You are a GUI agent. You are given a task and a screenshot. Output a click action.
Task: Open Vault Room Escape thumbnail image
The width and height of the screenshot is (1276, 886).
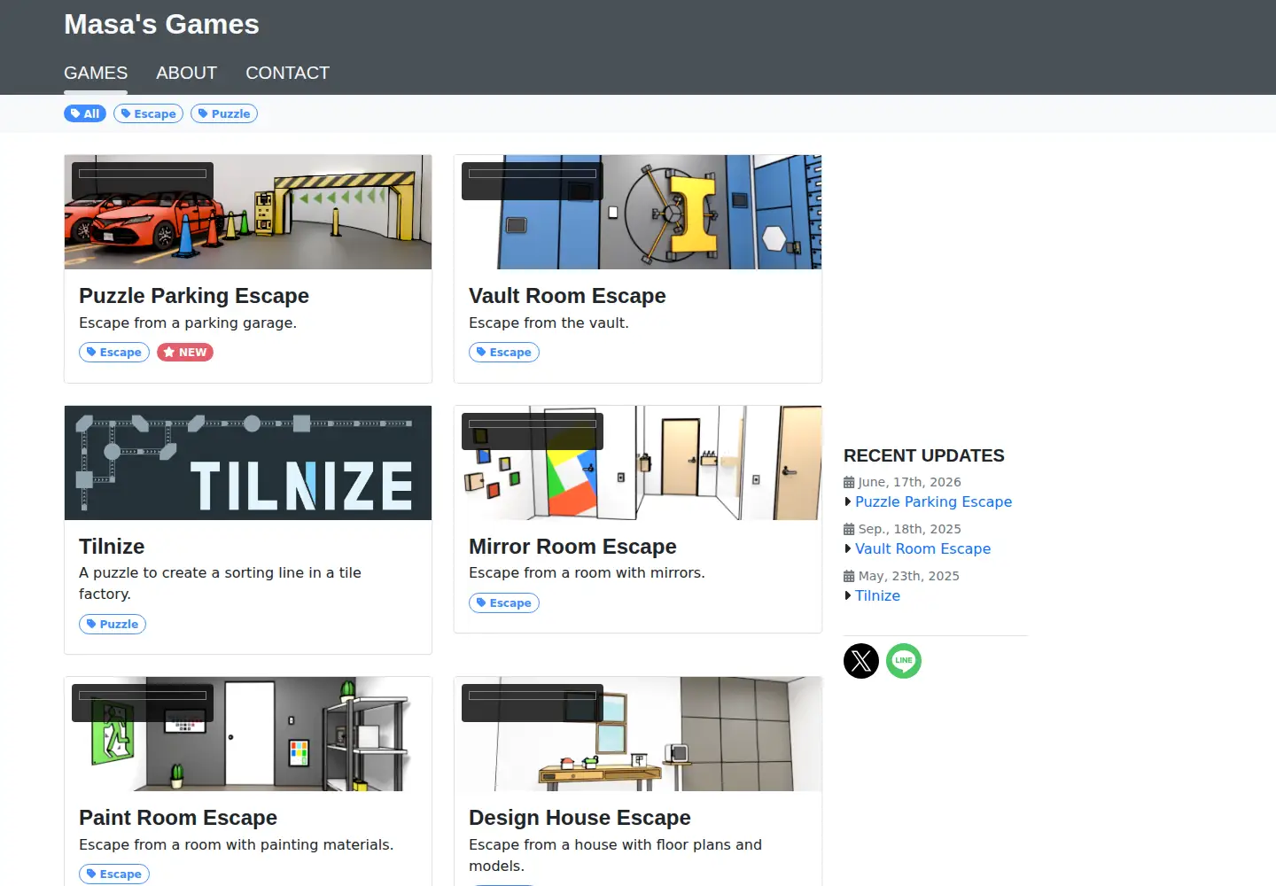(x=638, y=213)
